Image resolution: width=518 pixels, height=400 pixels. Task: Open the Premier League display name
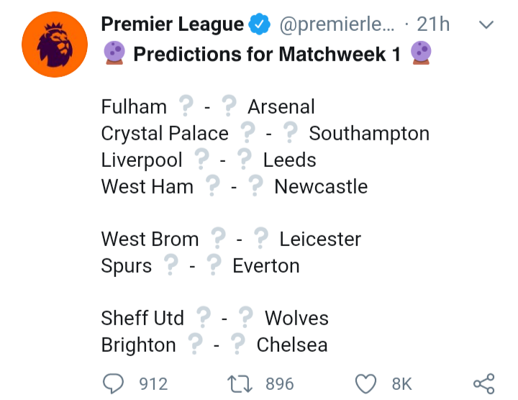click(x=172, y=24)
